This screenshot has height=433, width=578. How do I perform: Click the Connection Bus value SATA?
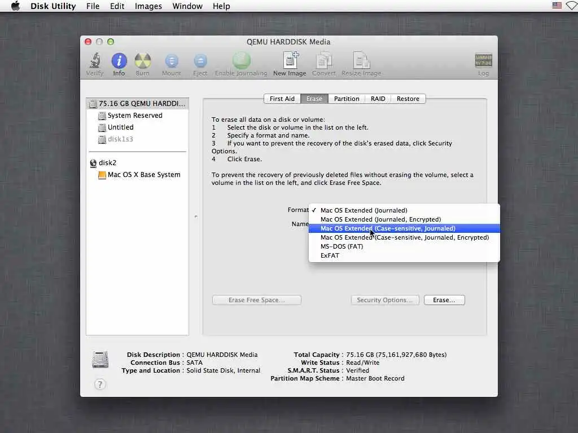click(195, 363)
